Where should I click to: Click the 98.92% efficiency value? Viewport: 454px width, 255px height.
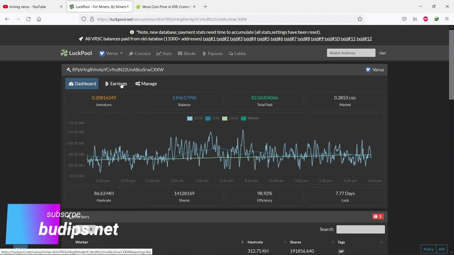(265, 193)
